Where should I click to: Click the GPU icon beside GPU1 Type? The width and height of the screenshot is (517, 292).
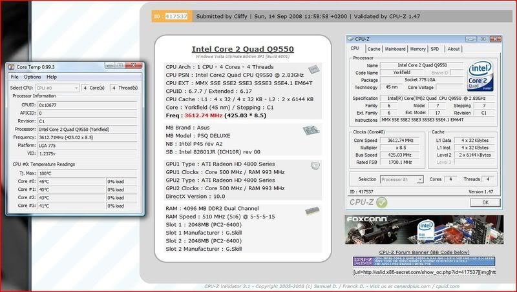[x=315, y=166]
